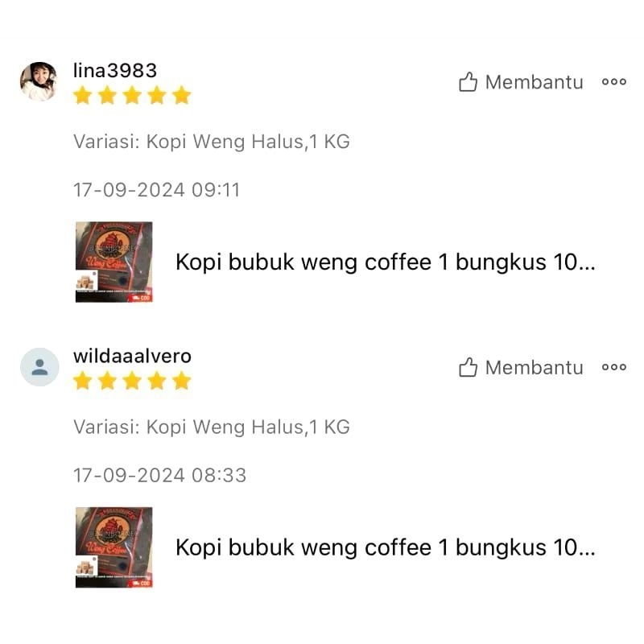Click the first star in lina3983's rating
This screenshot has width=644, height=644.
[83, 95]
